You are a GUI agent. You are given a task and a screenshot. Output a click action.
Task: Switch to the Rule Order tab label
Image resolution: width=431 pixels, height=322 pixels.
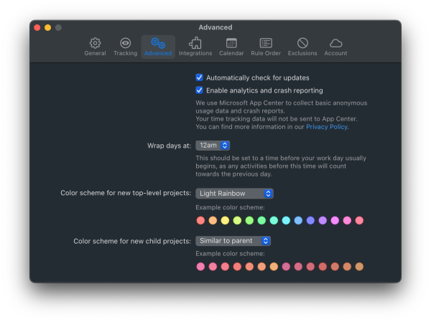click(266, 53)
